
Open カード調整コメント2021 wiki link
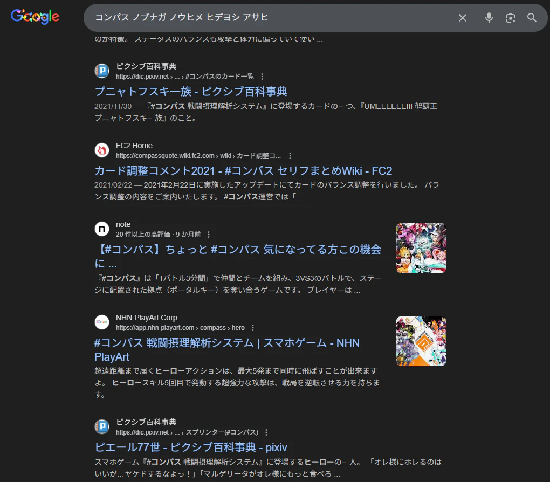pyautogui.click(x=243, y=171)
